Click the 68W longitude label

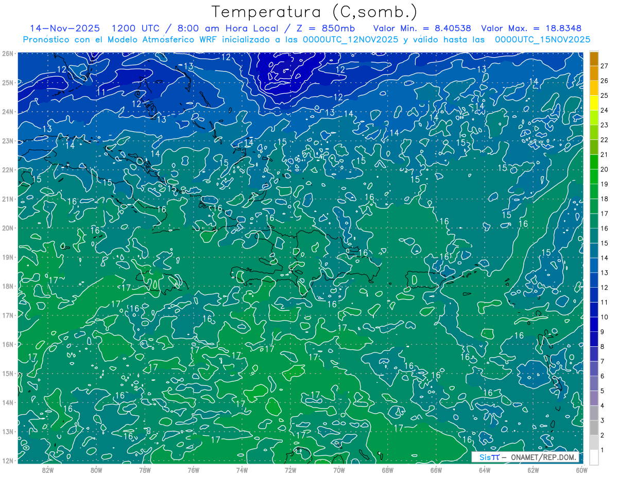coord(387,470)
